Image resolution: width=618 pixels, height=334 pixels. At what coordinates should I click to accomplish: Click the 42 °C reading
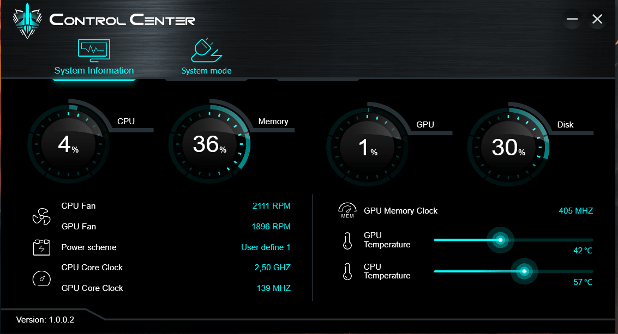(583, 251)
